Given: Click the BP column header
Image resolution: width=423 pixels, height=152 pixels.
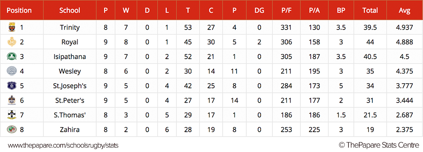Looking at the screenshot, I should (x=341, y=11).
